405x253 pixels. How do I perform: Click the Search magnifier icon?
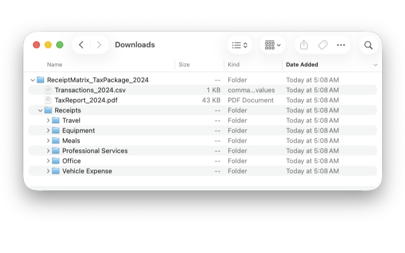coord(368,45)
